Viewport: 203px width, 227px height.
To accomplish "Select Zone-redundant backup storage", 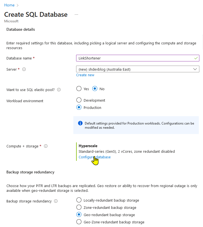I will pyautogui.click(x=79, y=207).
